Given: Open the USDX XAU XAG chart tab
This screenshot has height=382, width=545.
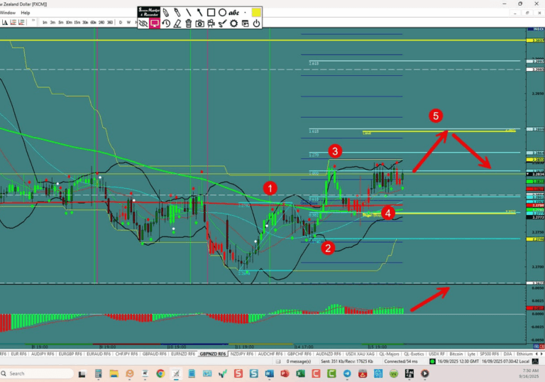Looking at the screenshot, I should coord(360,354).
